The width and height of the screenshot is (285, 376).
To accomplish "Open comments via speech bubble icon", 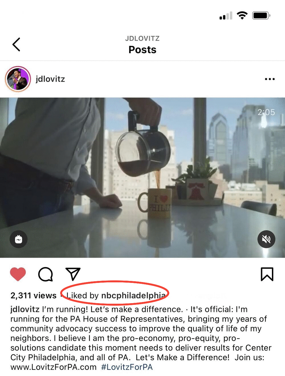I will [46, 274].
